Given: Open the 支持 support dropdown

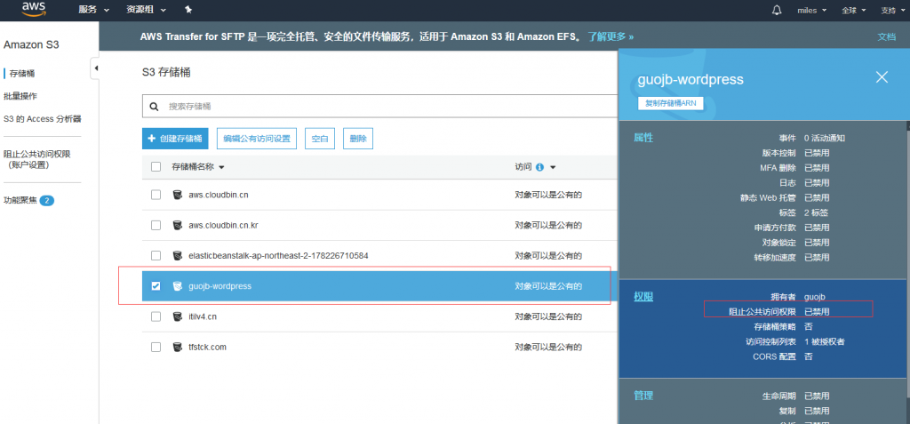Looking at the screenshot, I should click(892, 10).
